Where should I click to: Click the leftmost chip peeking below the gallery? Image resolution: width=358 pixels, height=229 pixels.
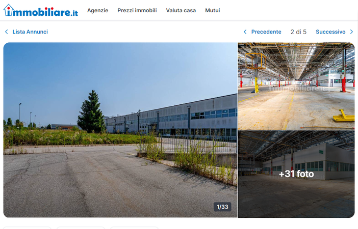[x=27, y=227]
